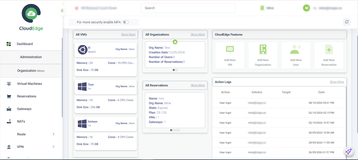Go to Reservations in sidebar
The width and height of the screenshot is (358, 160).
click(x=26, y=96)
